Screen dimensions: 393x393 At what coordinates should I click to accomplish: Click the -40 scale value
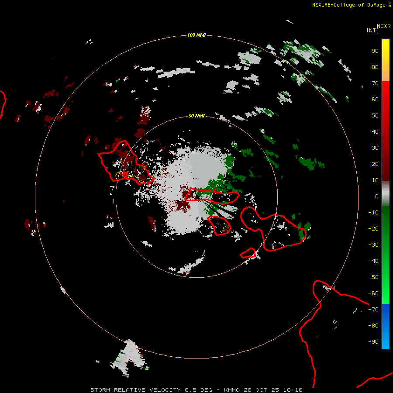pyautogui.click(x=373, y=261)
